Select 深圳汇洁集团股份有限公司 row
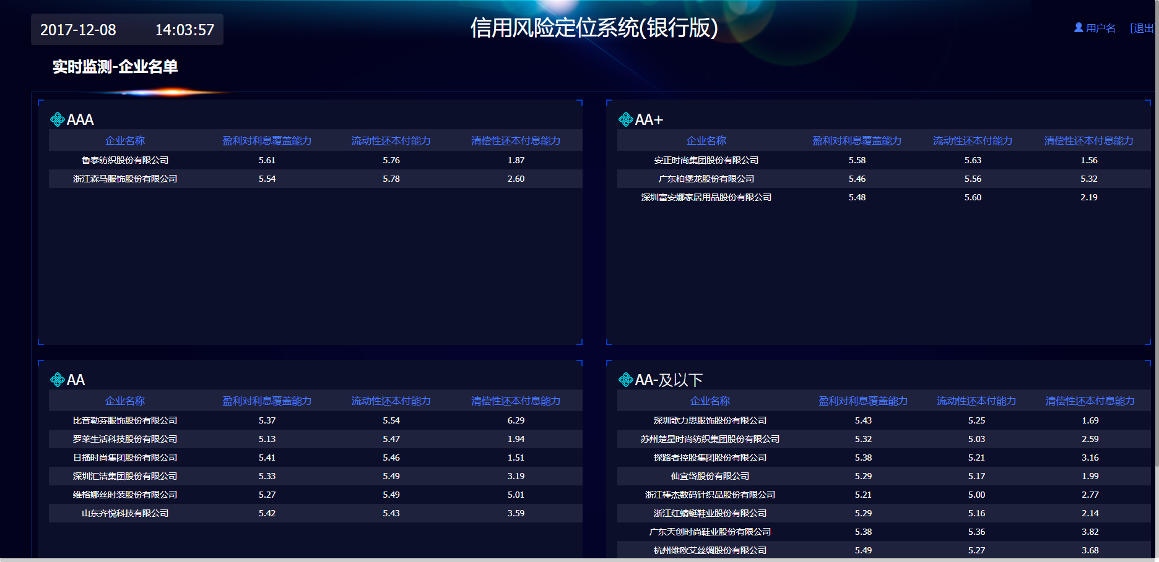 (316, 476)
